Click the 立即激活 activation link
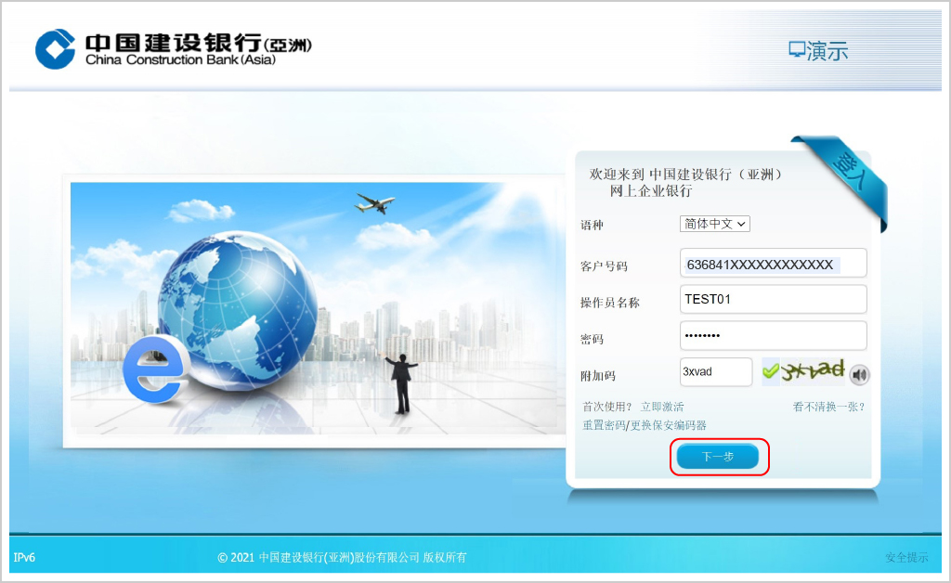The width and height of the screenshot is (951, 583). point(662,407)
